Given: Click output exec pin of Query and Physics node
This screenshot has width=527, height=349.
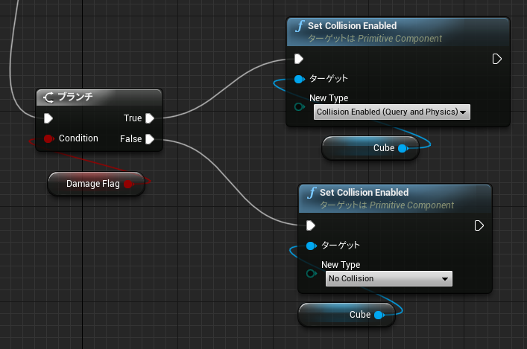Looking at the screenshot, I should (x=496, y=59).
